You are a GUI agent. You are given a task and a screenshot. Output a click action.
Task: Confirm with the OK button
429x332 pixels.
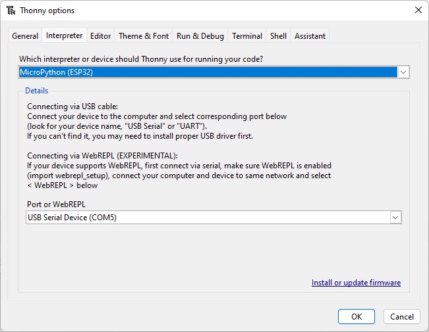357,317
